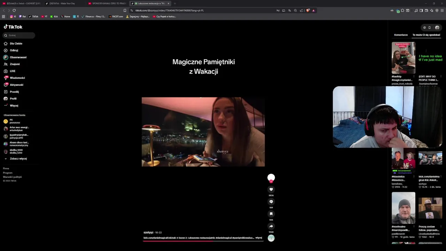
Task: Switch to SPONSOR KANAŁU ZERO browser tab
Action: pos(107,3)
